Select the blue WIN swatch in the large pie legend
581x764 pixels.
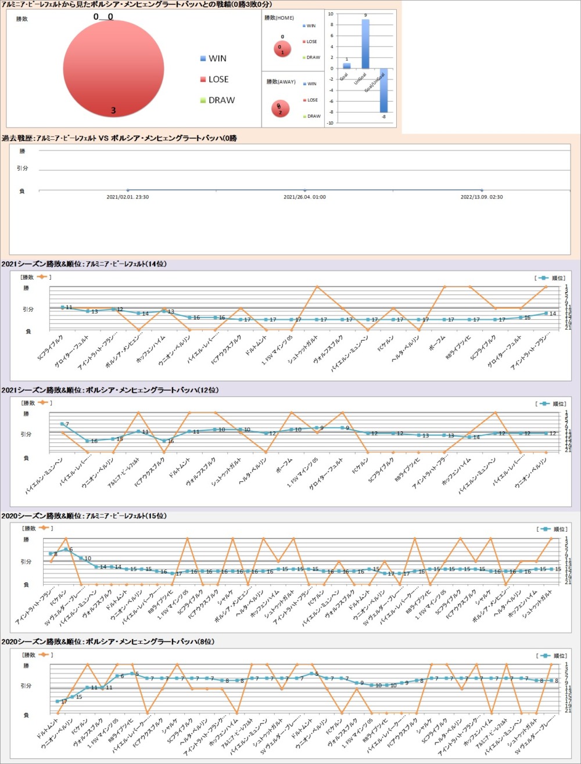coord(203,59)
